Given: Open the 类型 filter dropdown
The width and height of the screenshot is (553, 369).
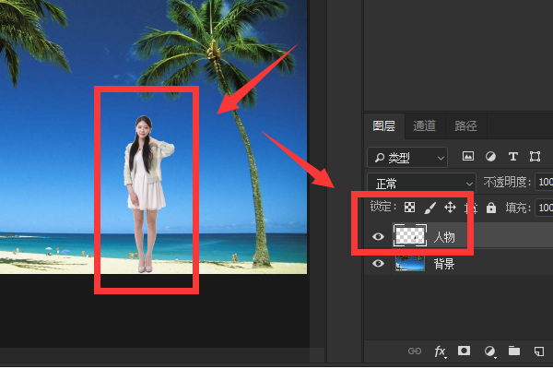Looking at the screenshot, I should [406, 157].
